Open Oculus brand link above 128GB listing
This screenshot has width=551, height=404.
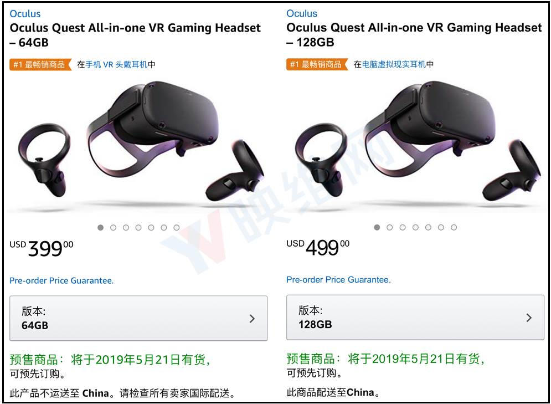(302, 13)
